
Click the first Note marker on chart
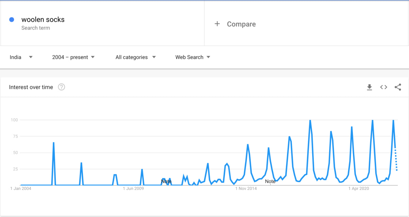[x=166, y=182]
